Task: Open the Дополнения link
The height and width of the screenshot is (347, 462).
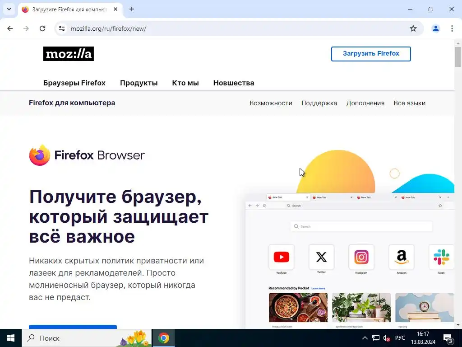Action: point(365,103)
